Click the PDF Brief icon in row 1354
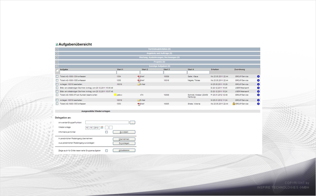The width and height of the screenshot is (316, 196). tap(139, 77)
